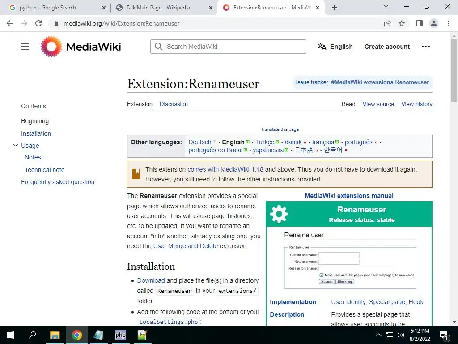Share this page via address bar icon

pos(387,23)
